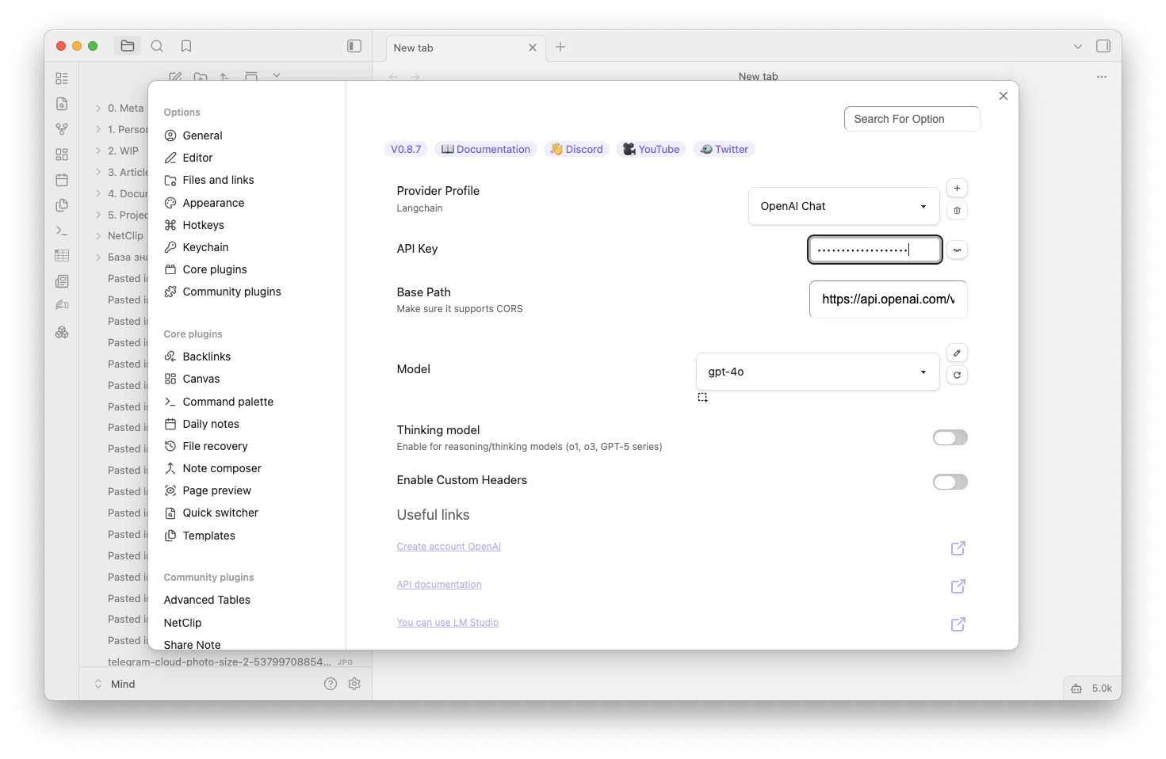Open the Twitter link badge
This screenshot has height=759, width=1166.
coord(724,149)
